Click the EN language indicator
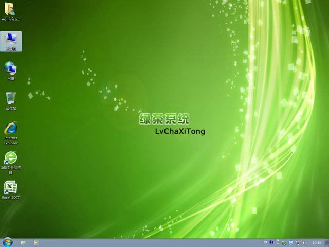This screenshot has width=329, height=247. [265, 242]
